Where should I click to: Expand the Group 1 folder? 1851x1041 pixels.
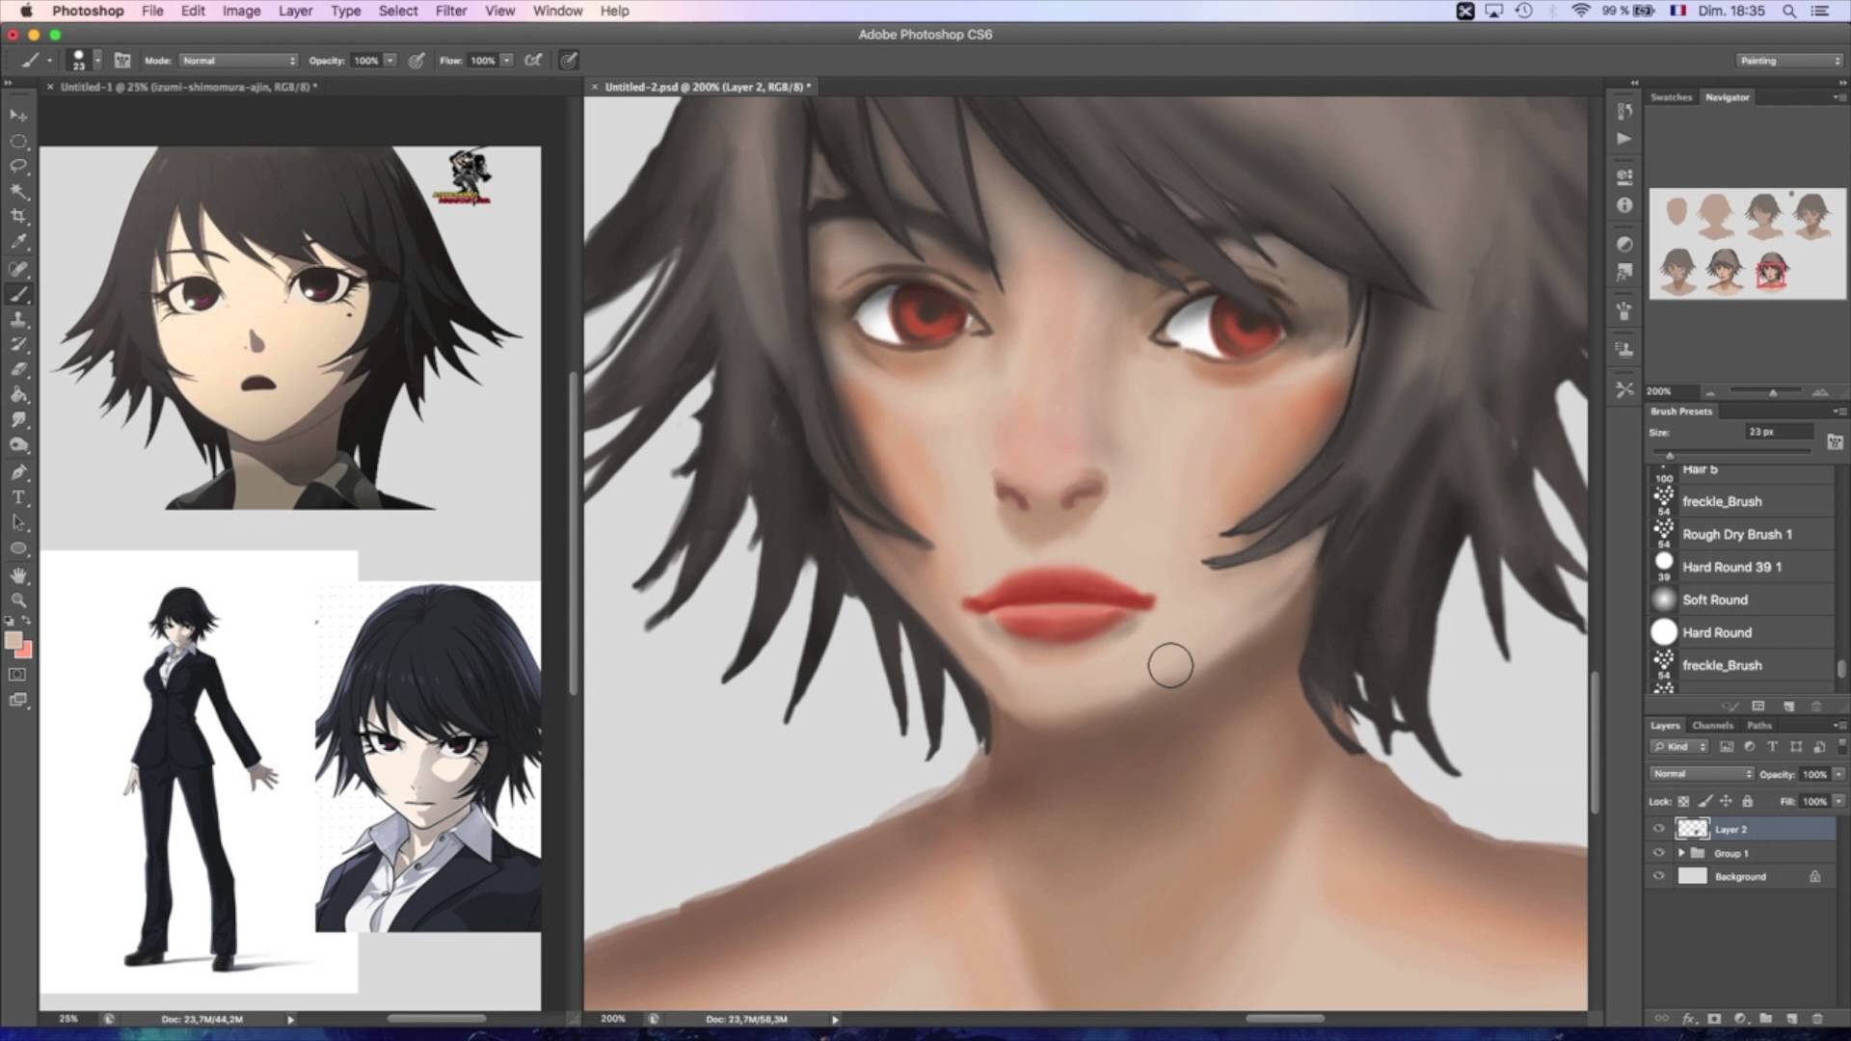tap(1681, 853)
